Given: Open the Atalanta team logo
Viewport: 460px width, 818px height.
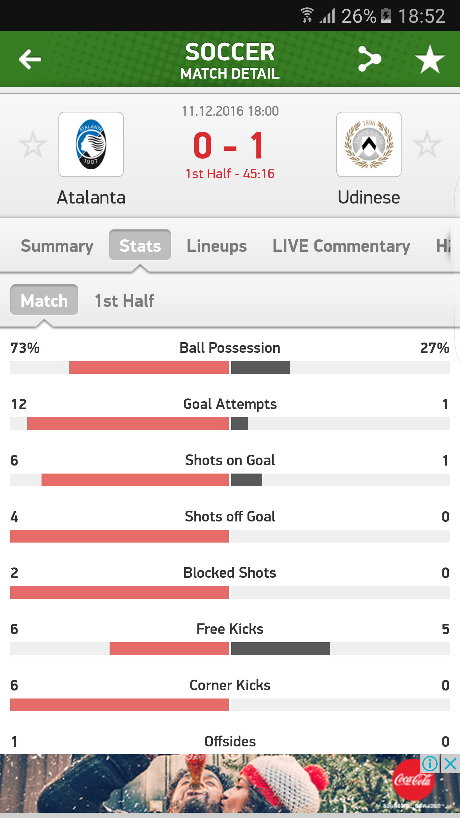Looking at the screenshot, I should pyautogui.click(x=91, y=144).
